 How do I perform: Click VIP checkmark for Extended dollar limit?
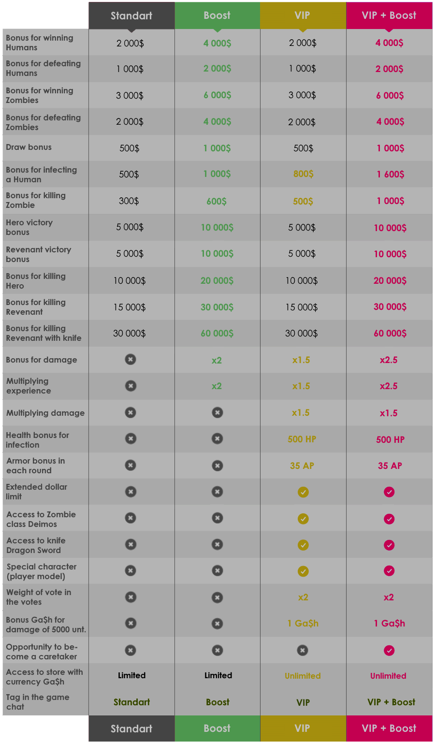[x=303, y=492]
